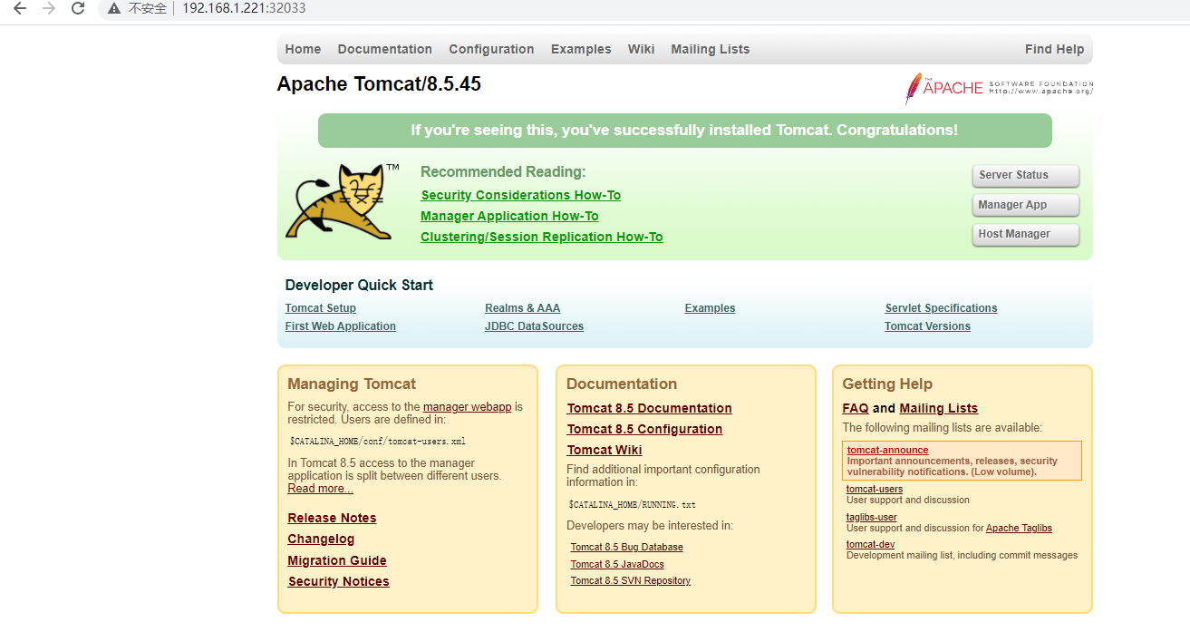This screenshot has width=1190, height=632.
Task: Open the Changelog link
Action: pyautogui.click(x=322, y=539)
